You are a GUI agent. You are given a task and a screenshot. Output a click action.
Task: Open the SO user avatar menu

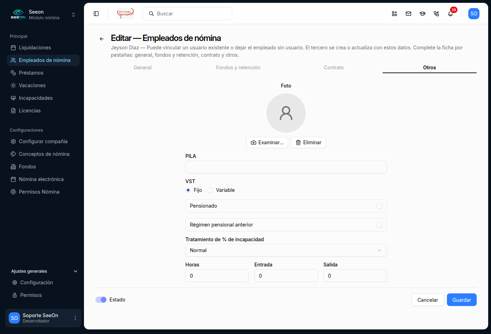click(x=474, y=14)
